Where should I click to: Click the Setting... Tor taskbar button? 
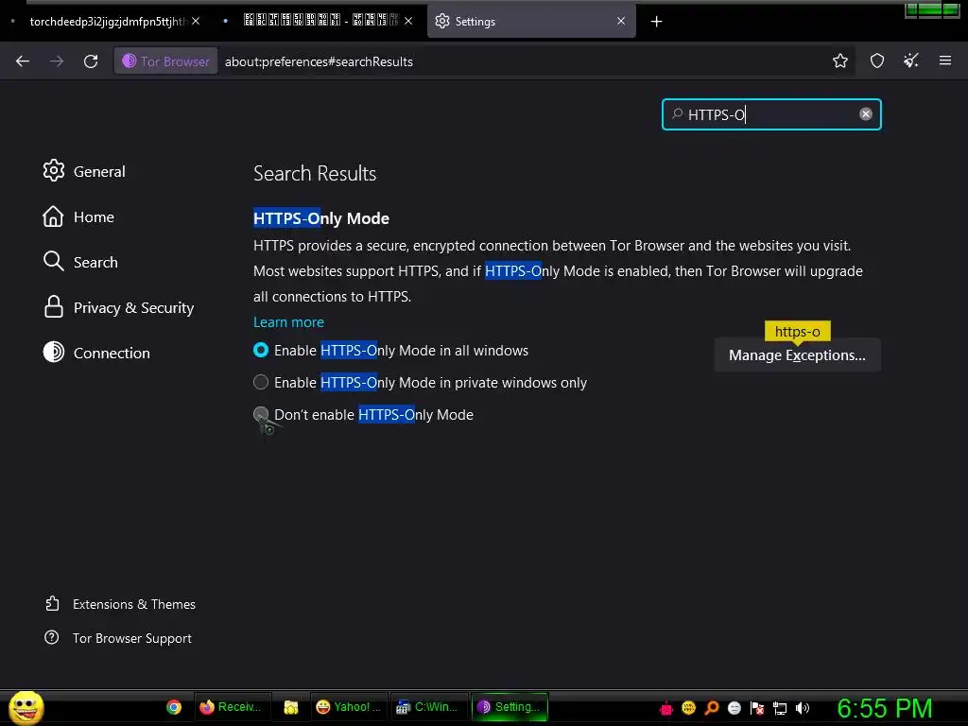coord(510,707)
